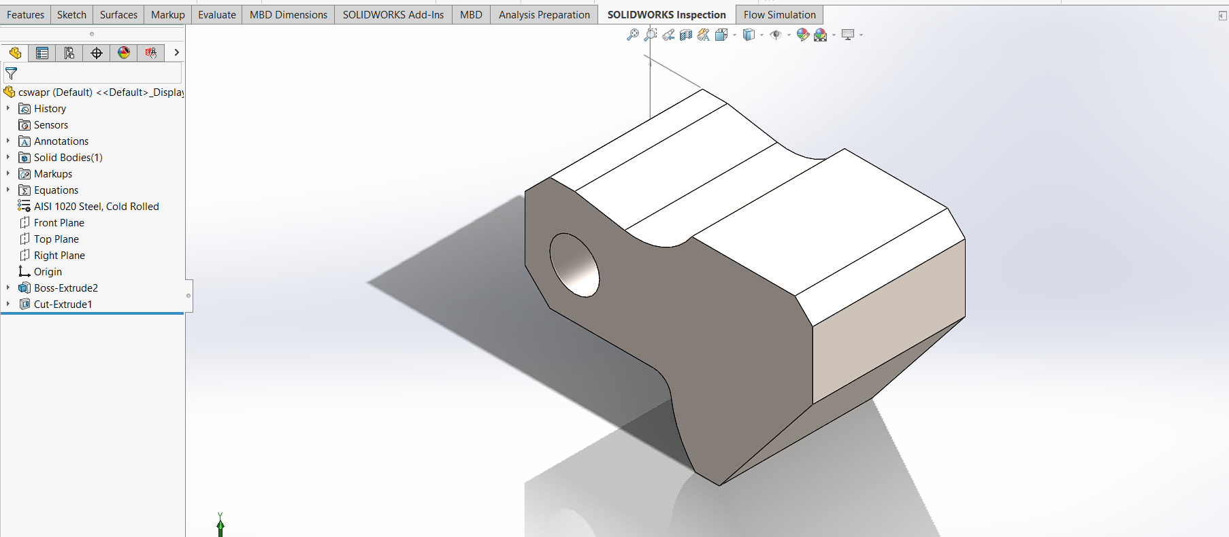The height and width of the screenshot is (537, 1229).
Task: Open the PropertyManager tab icon
Action: coord(42,53)
